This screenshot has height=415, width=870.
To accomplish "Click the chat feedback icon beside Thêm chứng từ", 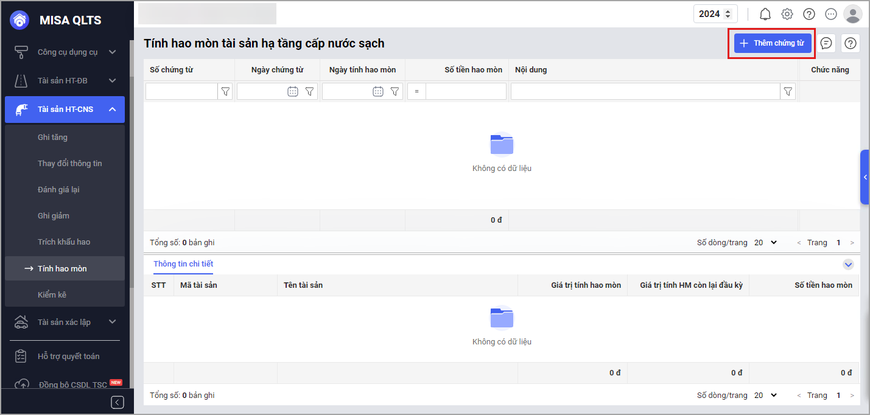I will [826, 43].
